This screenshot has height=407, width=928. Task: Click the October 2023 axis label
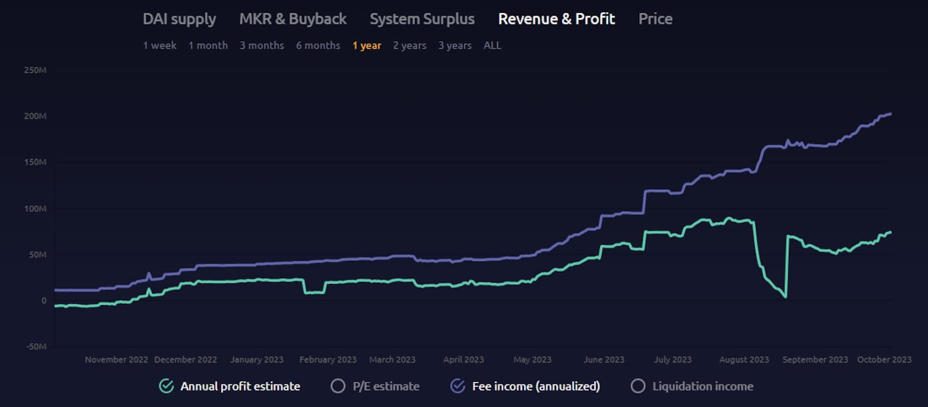884,359
